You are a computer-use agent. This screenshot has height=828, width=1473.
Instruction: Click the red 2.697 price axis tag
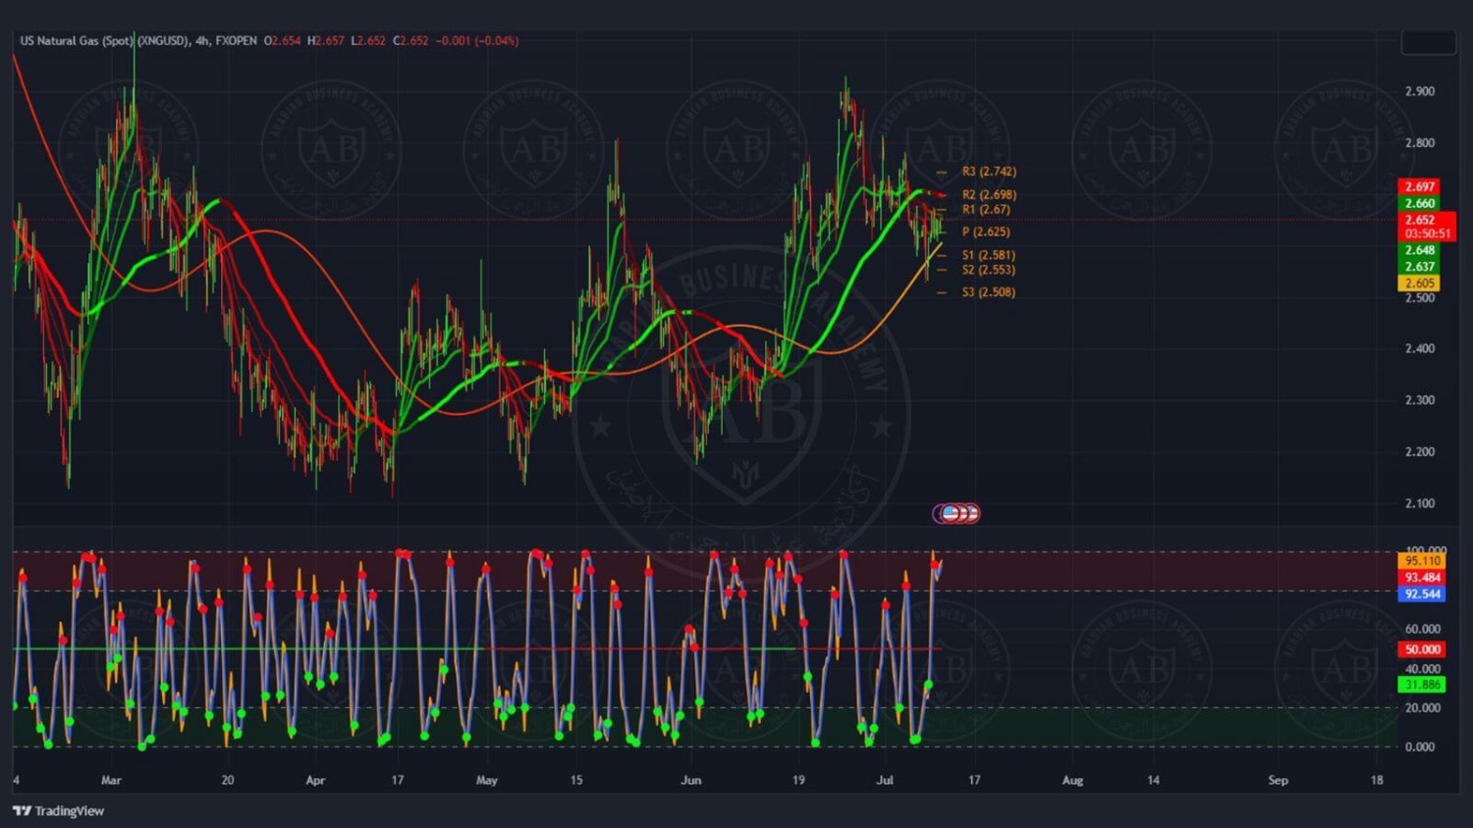point(1419,186)
